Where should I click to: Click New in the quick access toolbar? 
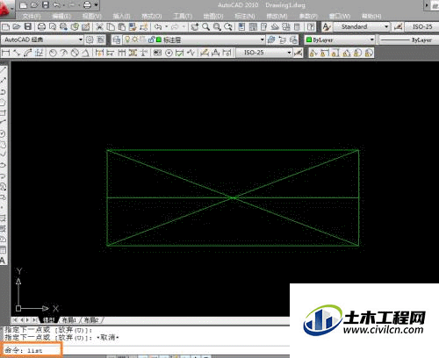23,5
